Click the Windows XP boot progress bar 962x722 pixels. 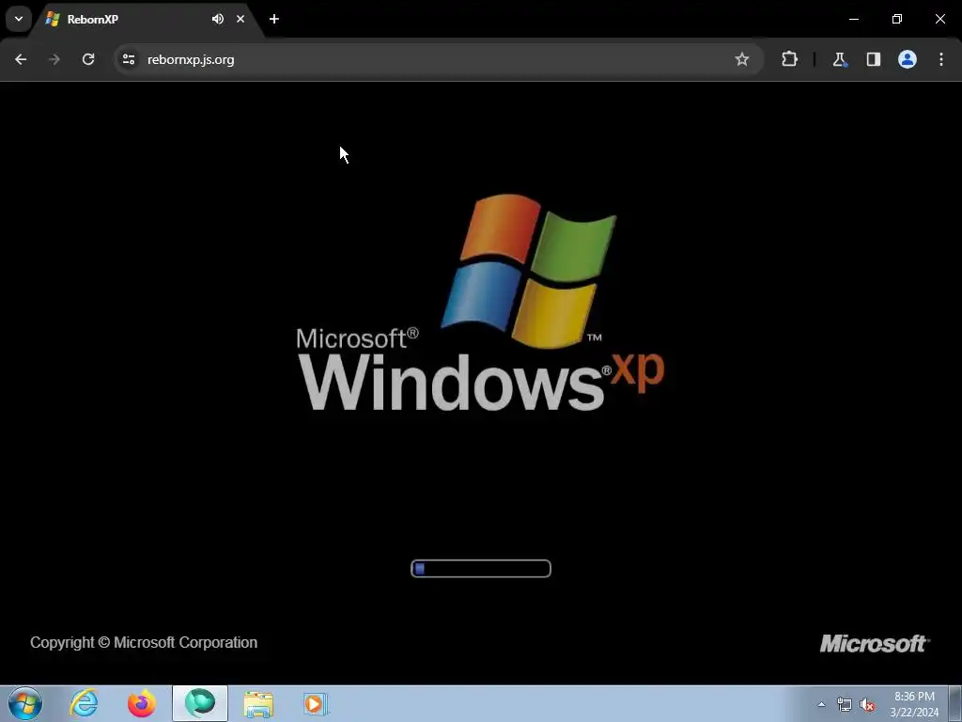click(x=481, y=569)
